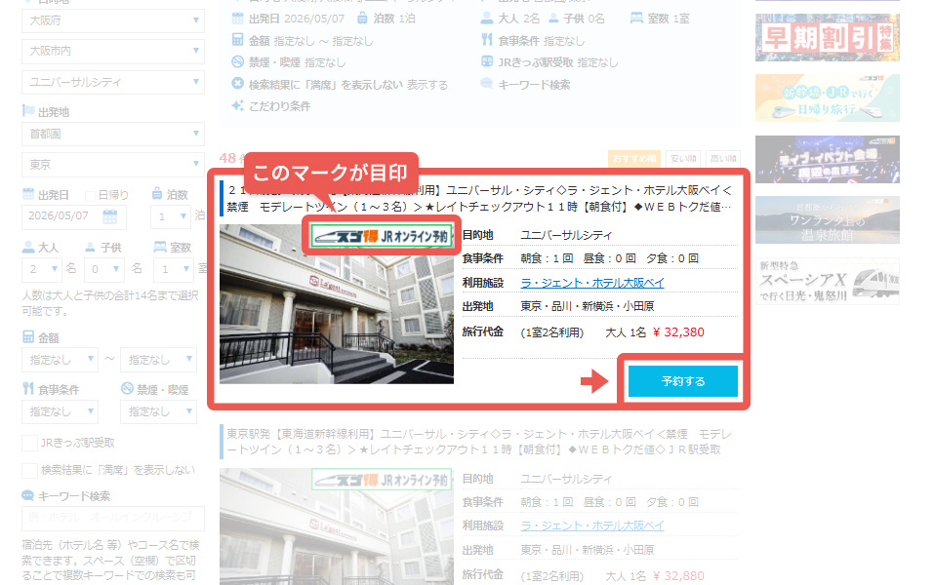Image resolution: width=935 pixels, height=585 pixels.
Task: Sort results by おすすめ順
Action: pyautogui.click(x=634, y=159)
